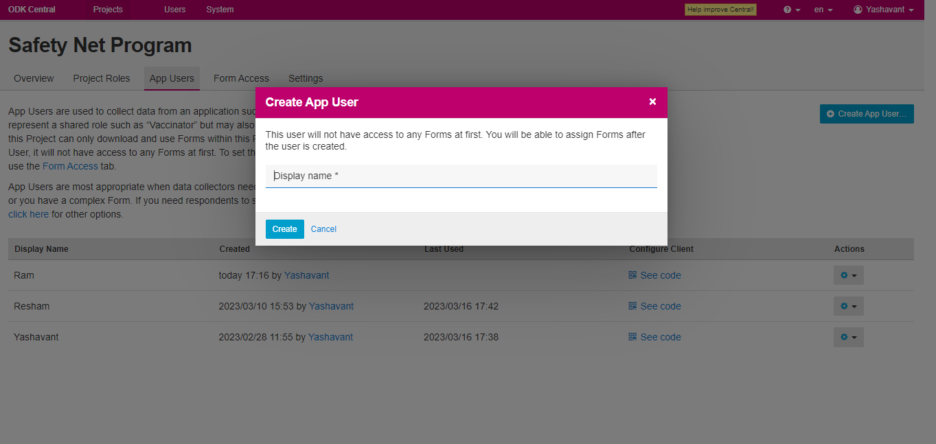
Task: Open gear actions menu for Resham
Action: [848, 306]
